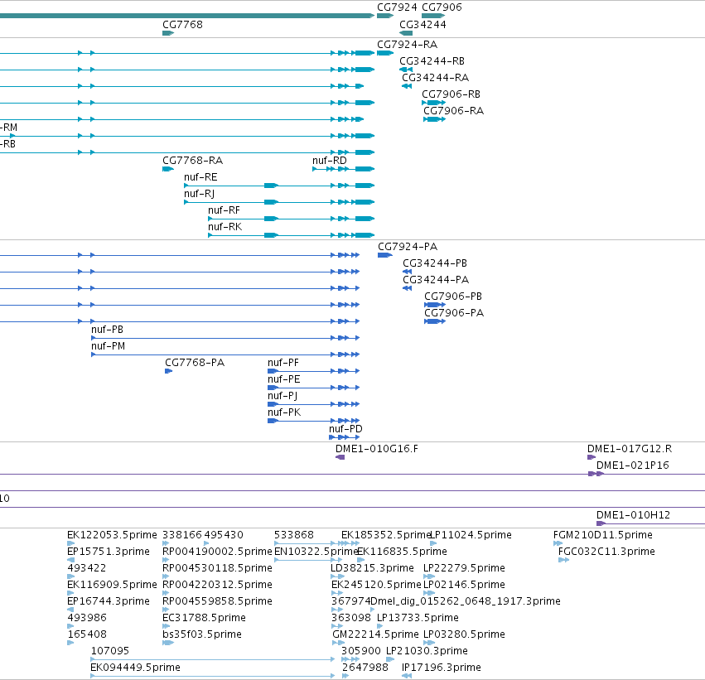Select the nuf-PF protein feature
This screenshot has width=705, height=680.
point(314,371)
